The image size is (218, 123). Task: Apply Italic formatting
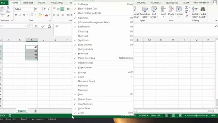pyautogui.click(x=20, y=15)
